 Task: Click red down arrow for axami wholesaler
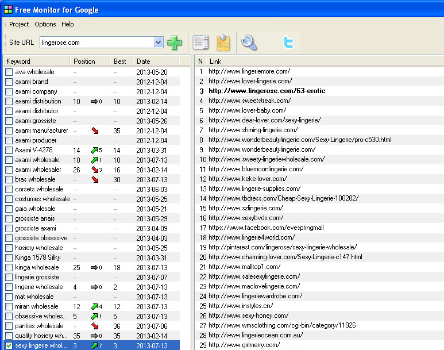pos(95,170)
